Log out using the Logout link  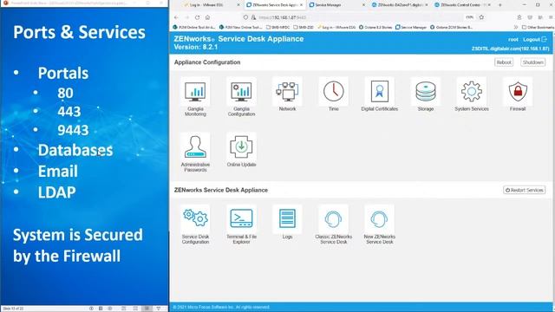535,40
